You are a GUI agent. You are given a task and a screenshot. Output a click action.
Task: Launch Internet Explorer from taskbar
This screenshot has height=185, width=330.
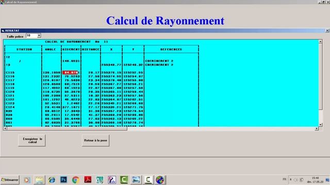(52, 180)
